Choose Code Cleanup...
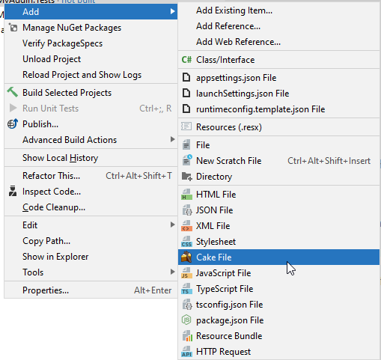The image size is (381, 360). (x=91, y=207)
